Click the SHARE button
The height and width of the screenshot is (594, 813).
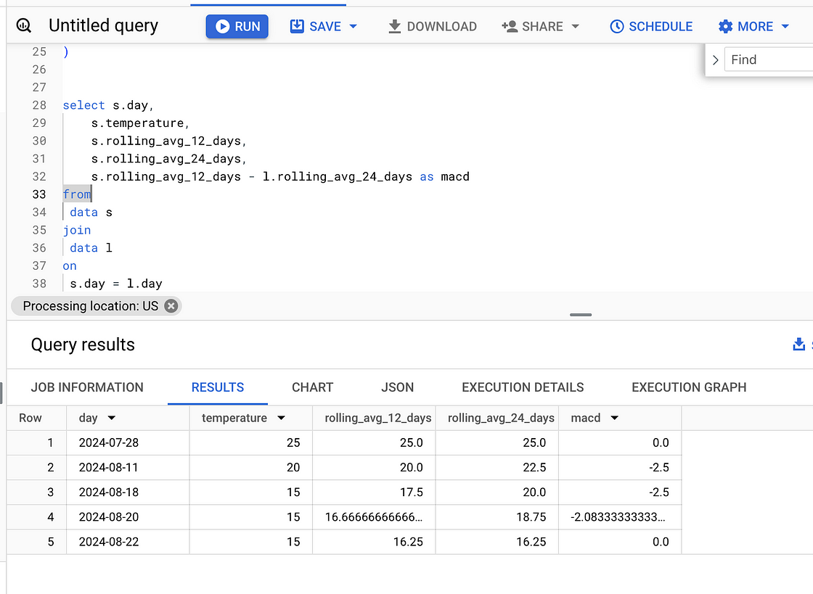533,26
